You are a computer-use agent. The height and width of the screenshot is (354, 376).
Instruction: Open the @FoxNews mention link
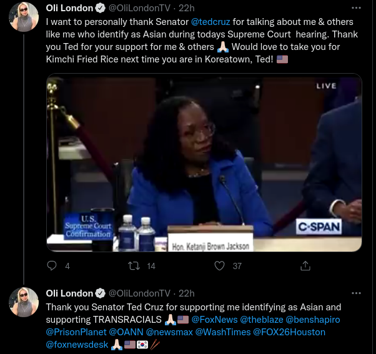tap(214, 320)
